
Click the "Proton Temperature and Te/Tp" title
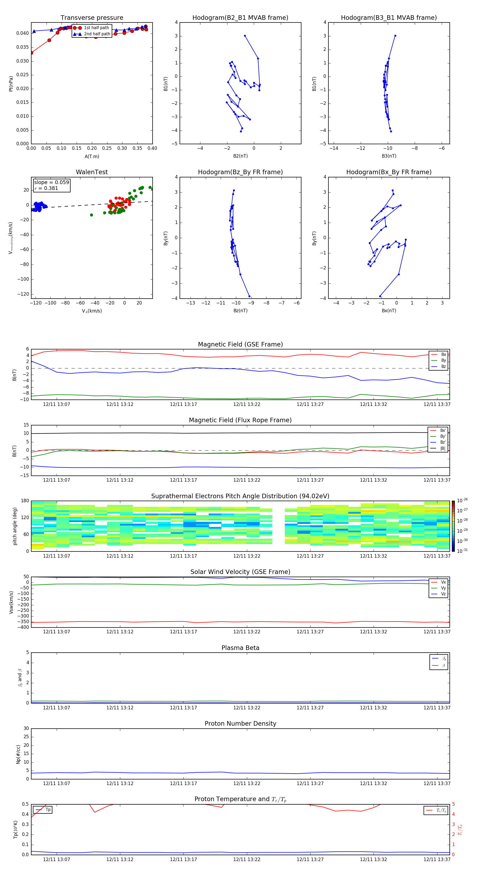click(240, 799)
